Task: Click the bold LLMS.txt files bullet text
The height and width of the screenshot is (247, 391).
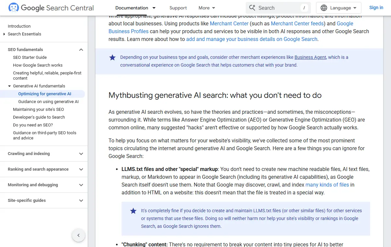Action: click(170, 169)
